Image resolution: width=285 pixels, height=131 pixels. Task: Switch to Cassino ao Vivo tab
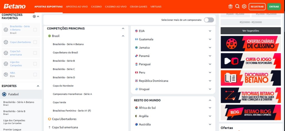point(116,6)
